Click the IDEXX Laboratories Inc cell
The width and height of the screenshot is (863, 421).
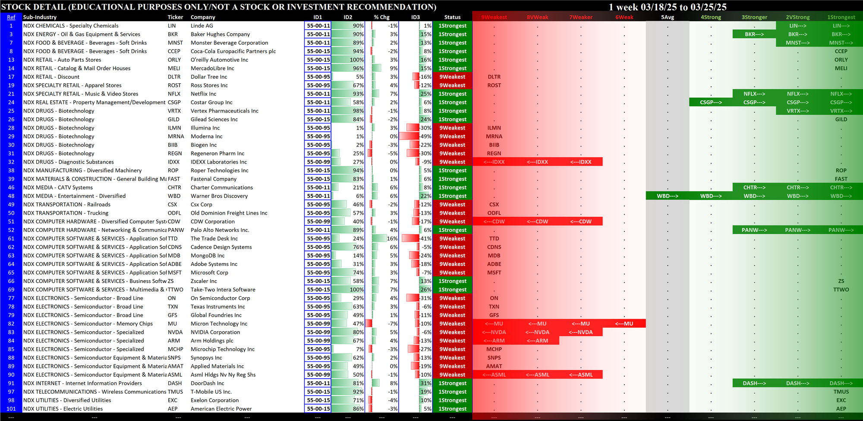click(x=219, y=162)
